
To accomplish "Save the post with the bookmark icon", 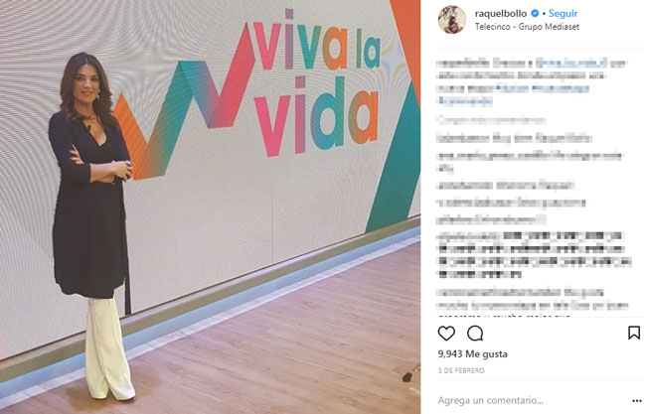I will (634, 333).
